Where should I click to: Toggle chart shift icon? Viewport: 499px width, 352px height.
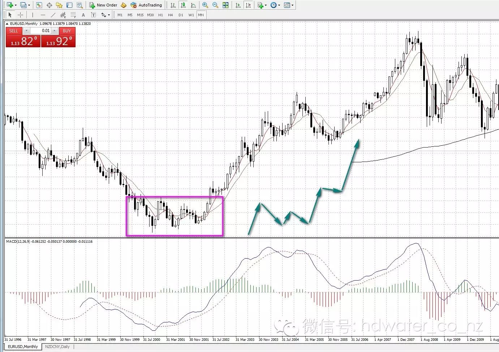tap(248, 5)
